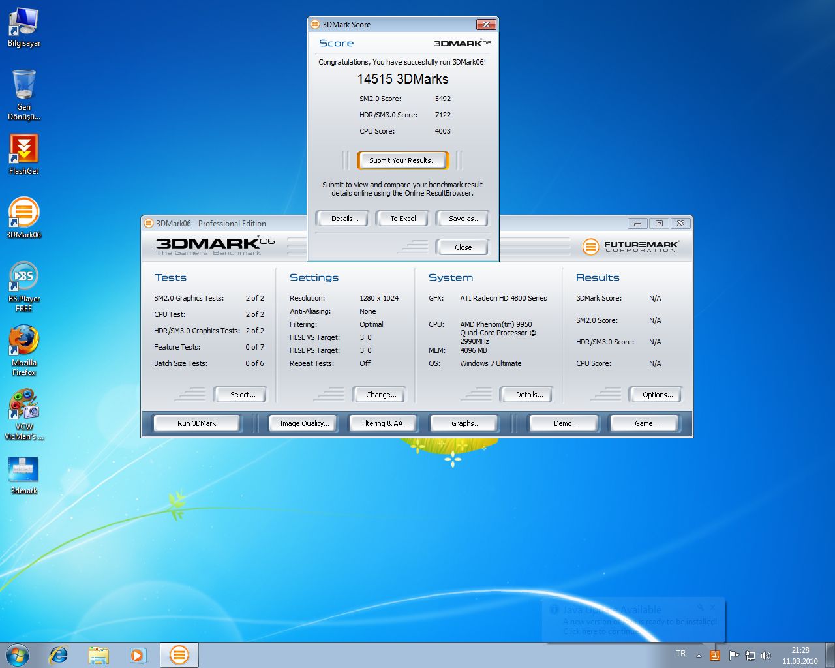Click 'ATI Radeon HD 4800 Series' text
Screen dimensions: 835x668
(504, 298)
